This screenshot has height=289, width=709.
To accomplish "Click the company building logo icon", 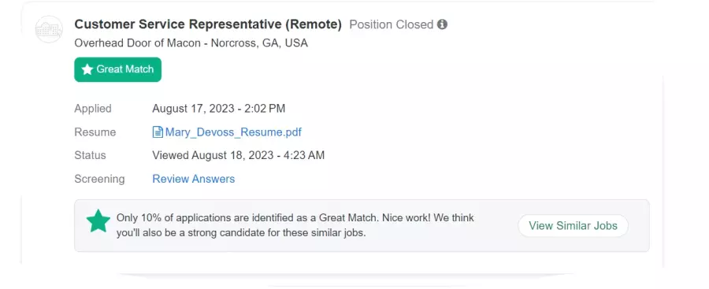I will [49, 29].
